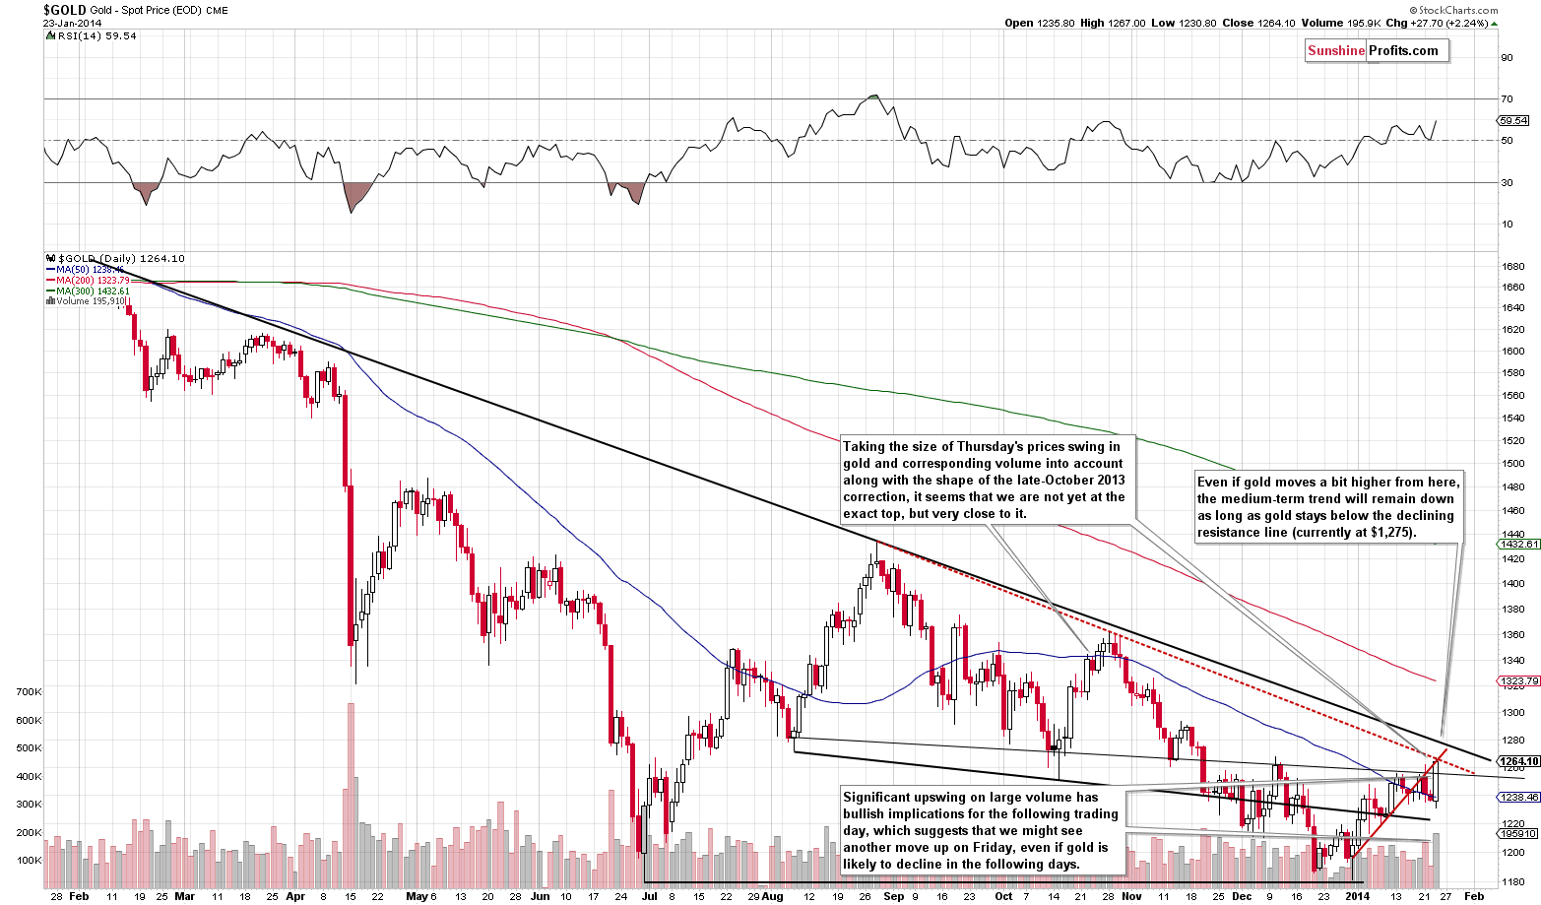The image size is (1541, 905).
Task: Click the date 23-Jan-2014
Action: coord(71,23)
